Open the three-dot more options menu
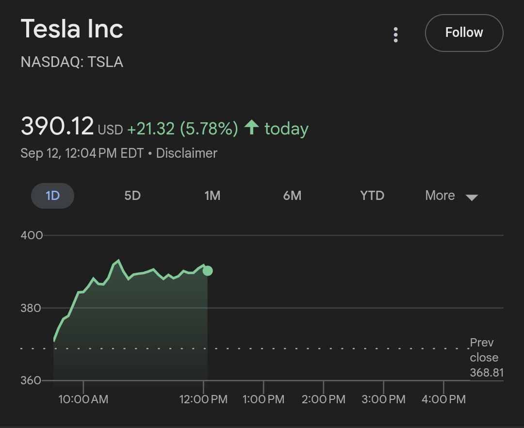Viewport: 524px width, 428px height. tap(396, 34)
